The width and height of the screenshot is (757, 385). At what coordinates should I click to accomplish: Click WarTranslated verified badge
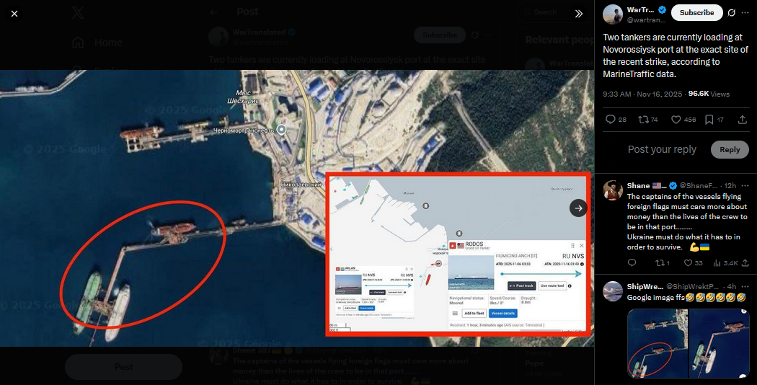coord(663,9)
